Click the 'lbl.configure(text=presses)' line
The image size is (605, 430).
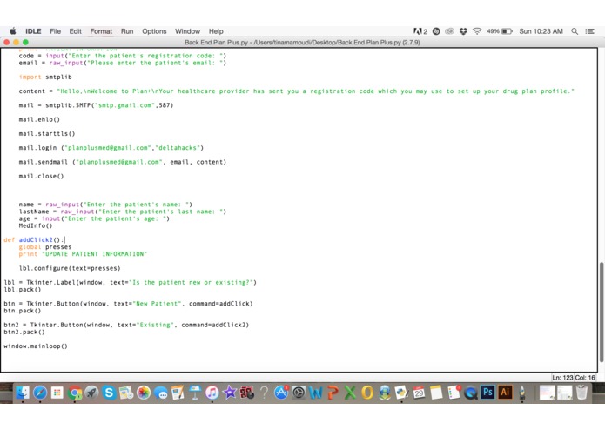click(70, 268)
